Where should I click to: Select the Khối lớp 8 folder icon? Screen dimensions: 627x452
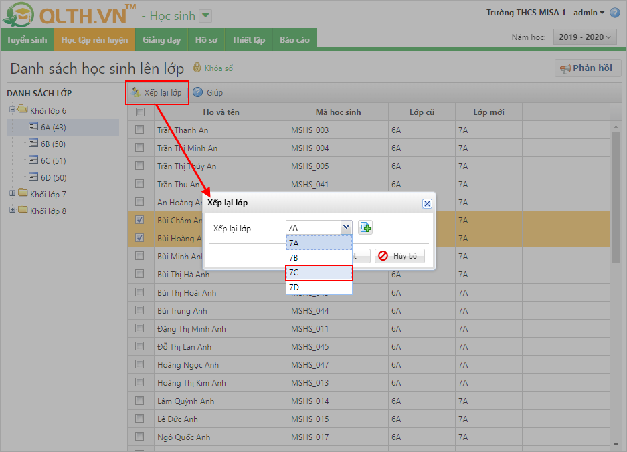[x=23, y=210]
